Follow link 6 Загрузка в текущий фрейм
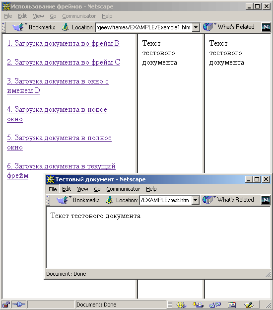Image resolution: width=273 pixels, height=310 pixels. (61, 170)
